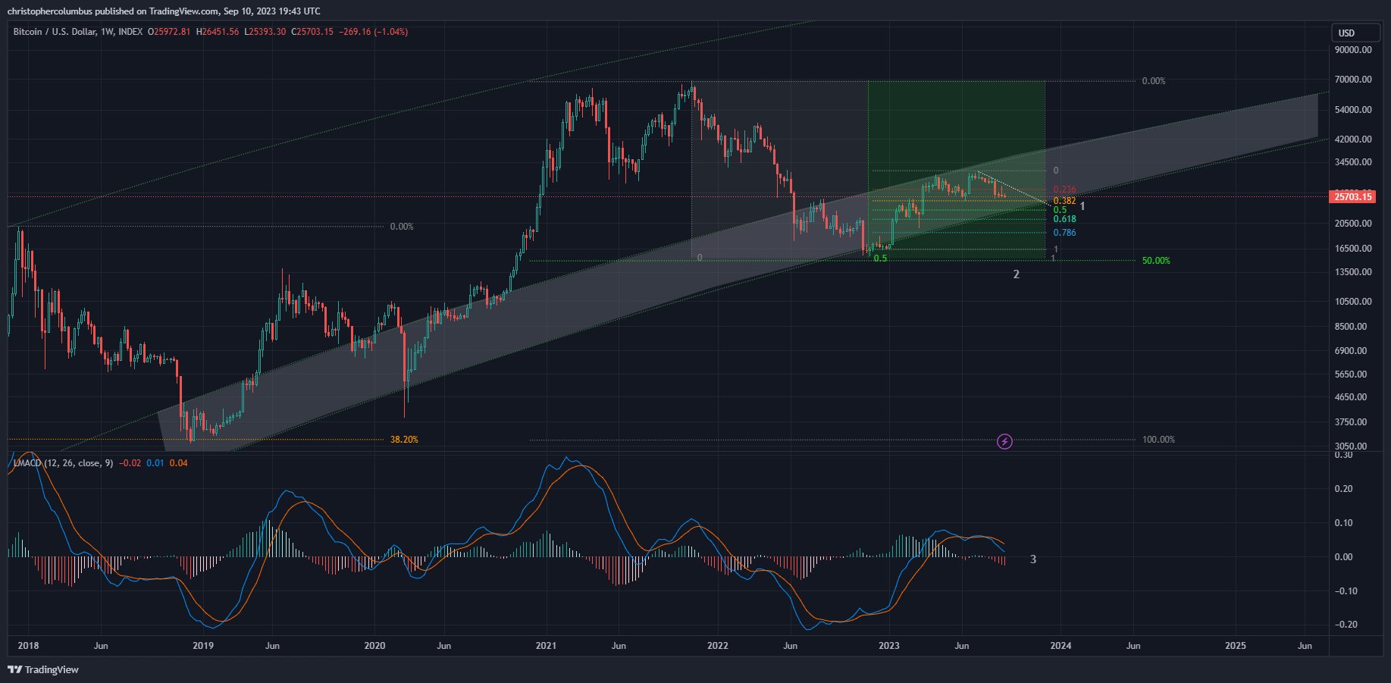This screenshot has width=1391, height=683.
Task: Click the -269.16 (-1.04%) change value
Action: (373, 32)
